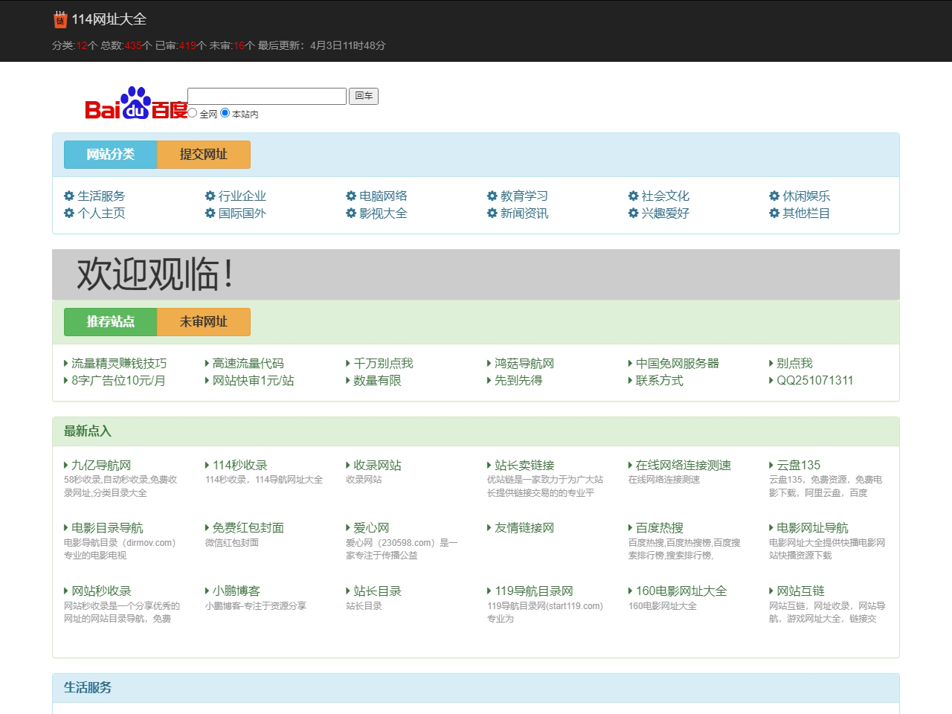Open the 提交网址 tab
The width and height of the screenshot is (952, 714).
pyautogui.click(x=203, y=155)
